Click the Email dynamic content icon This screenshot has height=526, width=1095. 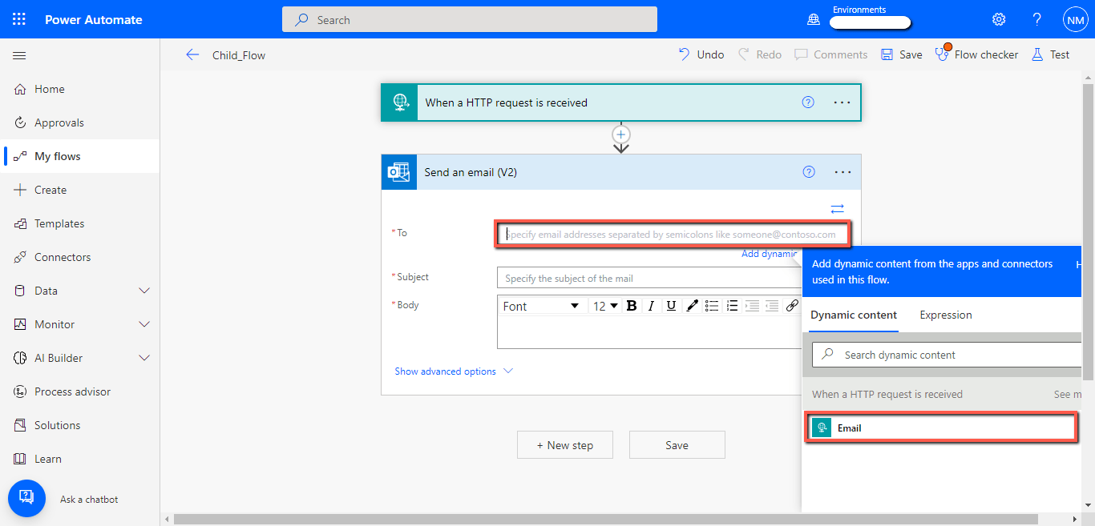tap(822, 428)
